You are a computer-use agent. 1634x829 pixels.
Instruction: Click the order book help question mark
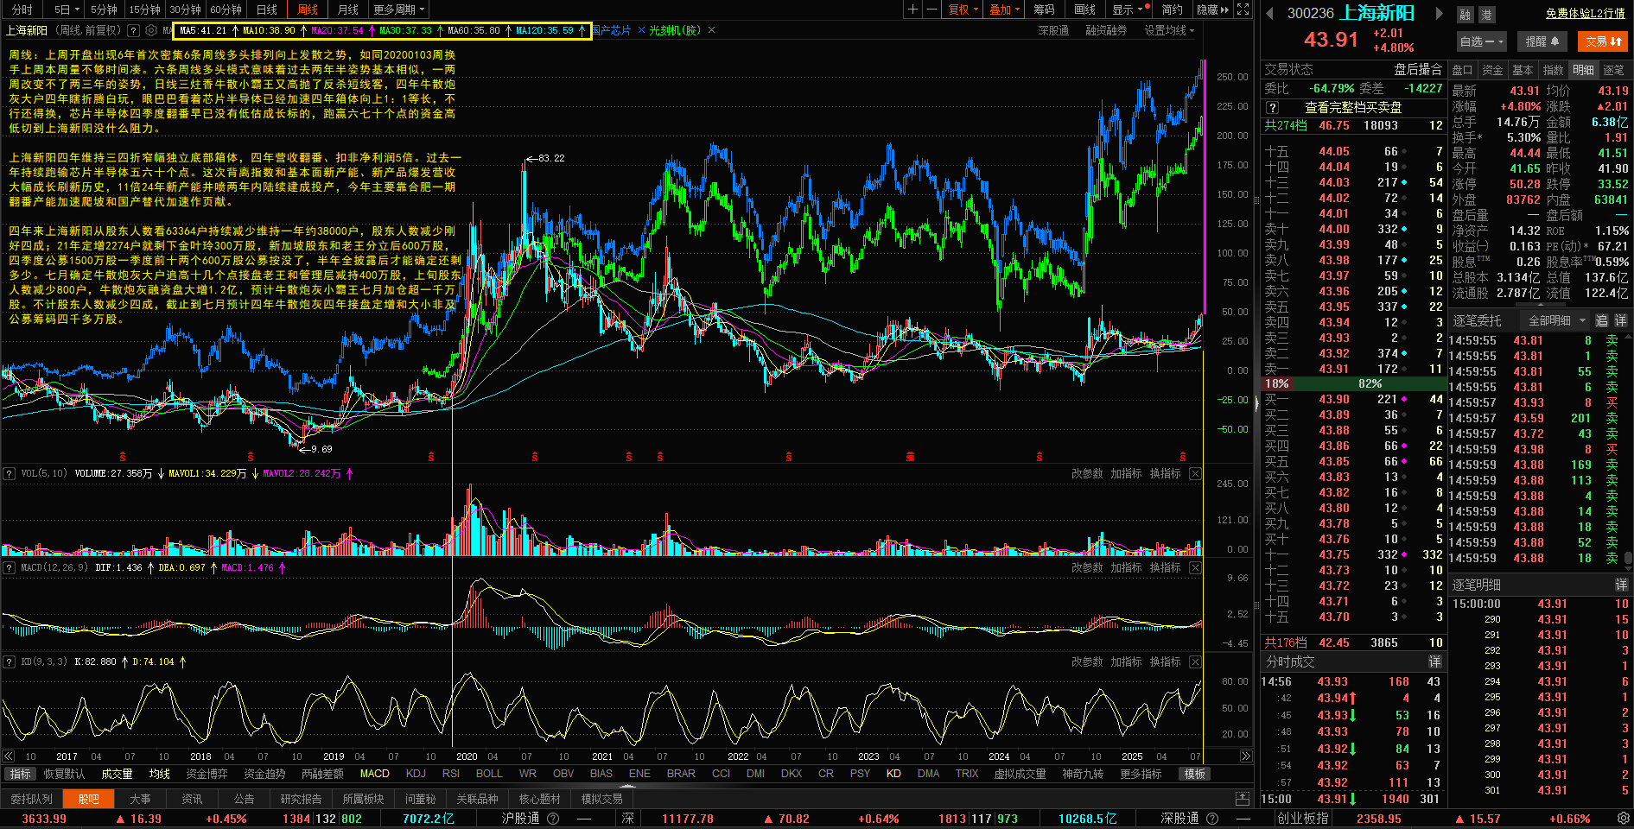[1272, 108]
